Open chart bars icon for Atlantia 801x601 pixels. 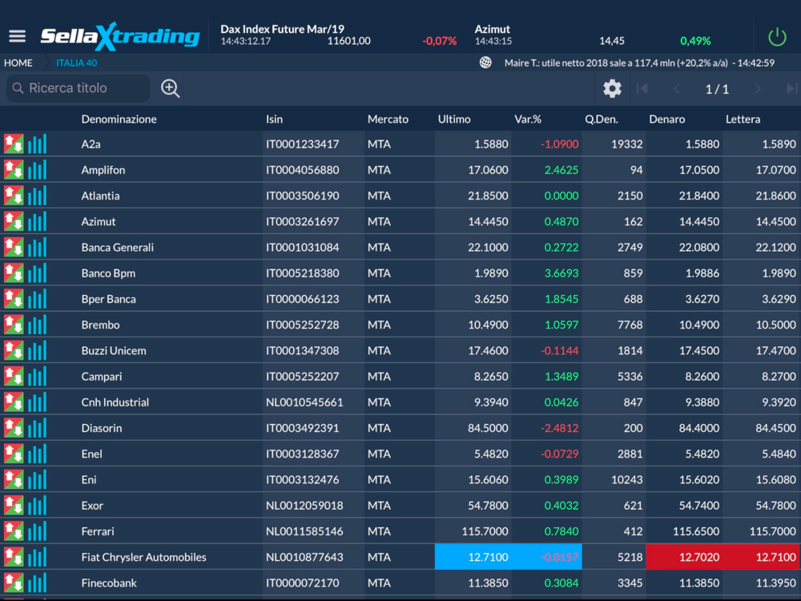(38, 196)
